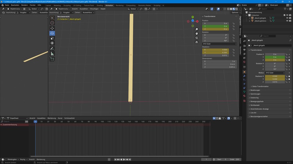Expand the Delta-Transformation panel

coord(260,86)
